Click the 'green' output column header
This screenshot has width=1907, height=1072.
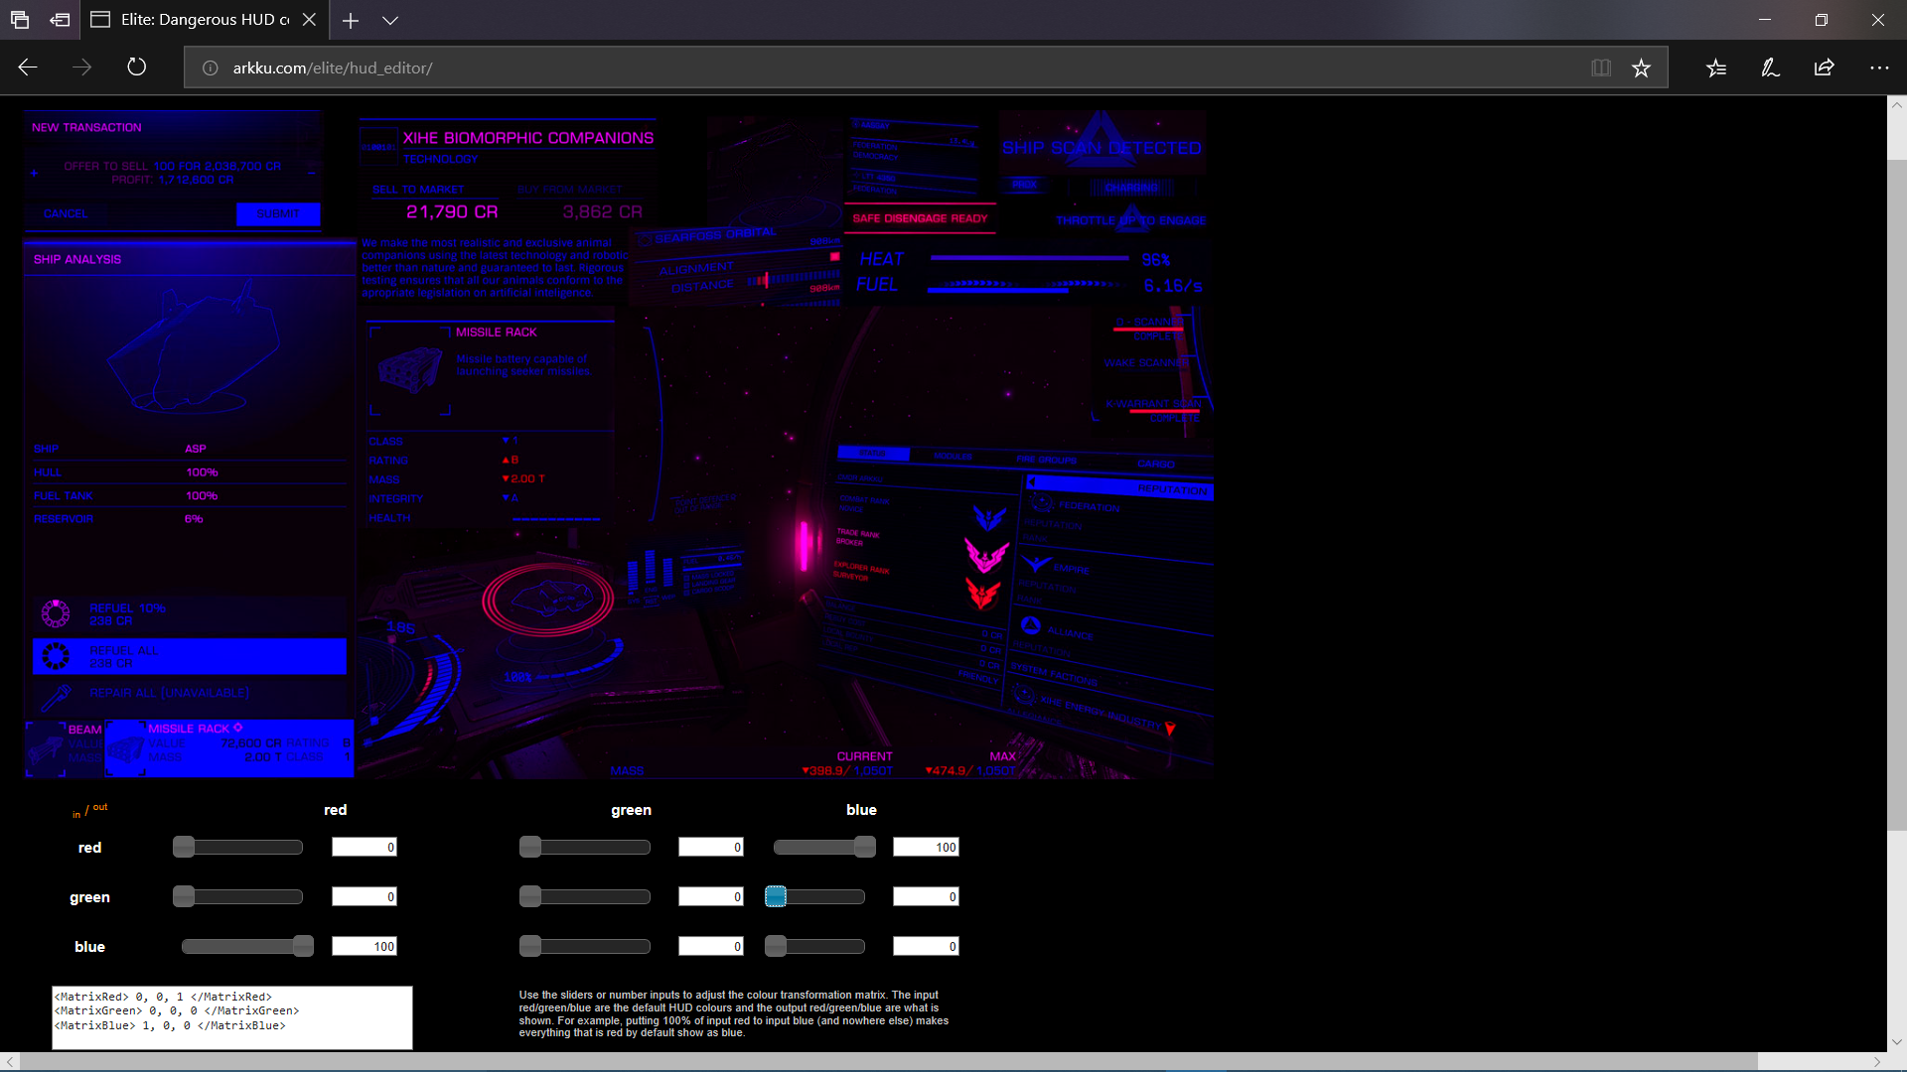632,810
